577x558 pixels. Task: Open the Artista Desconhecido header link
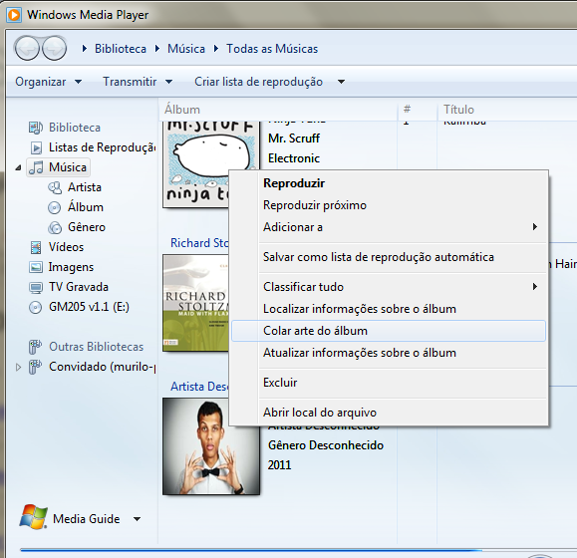199,387
